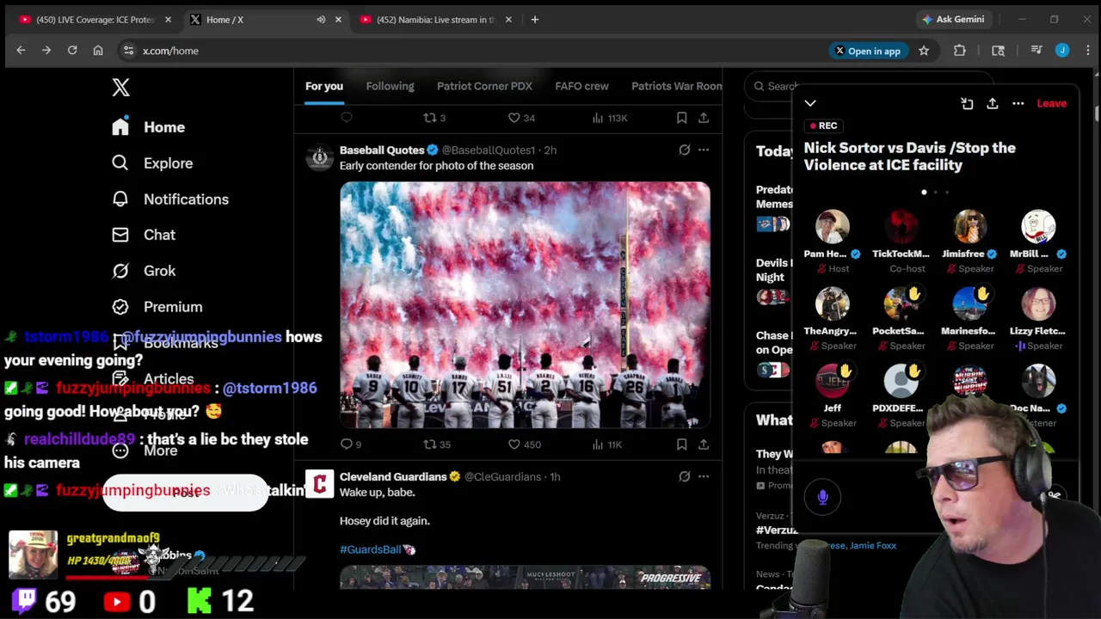Repost the Baseball Quotes post
1101x619 pixels.
[437, 444]
